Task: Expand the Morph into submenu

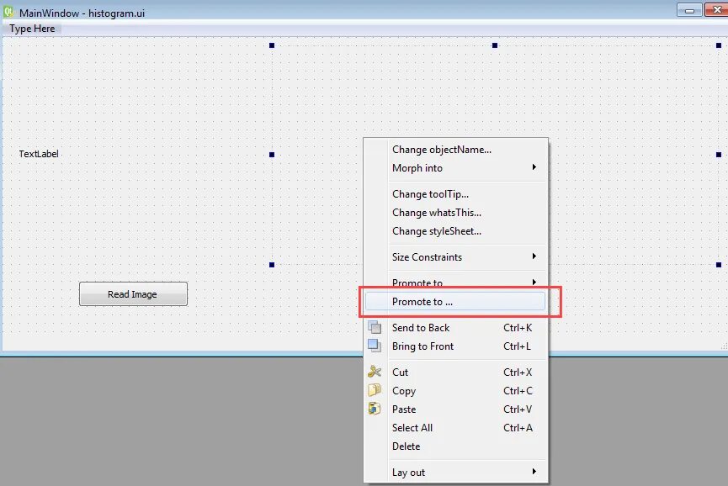Action: click(455, 168)
